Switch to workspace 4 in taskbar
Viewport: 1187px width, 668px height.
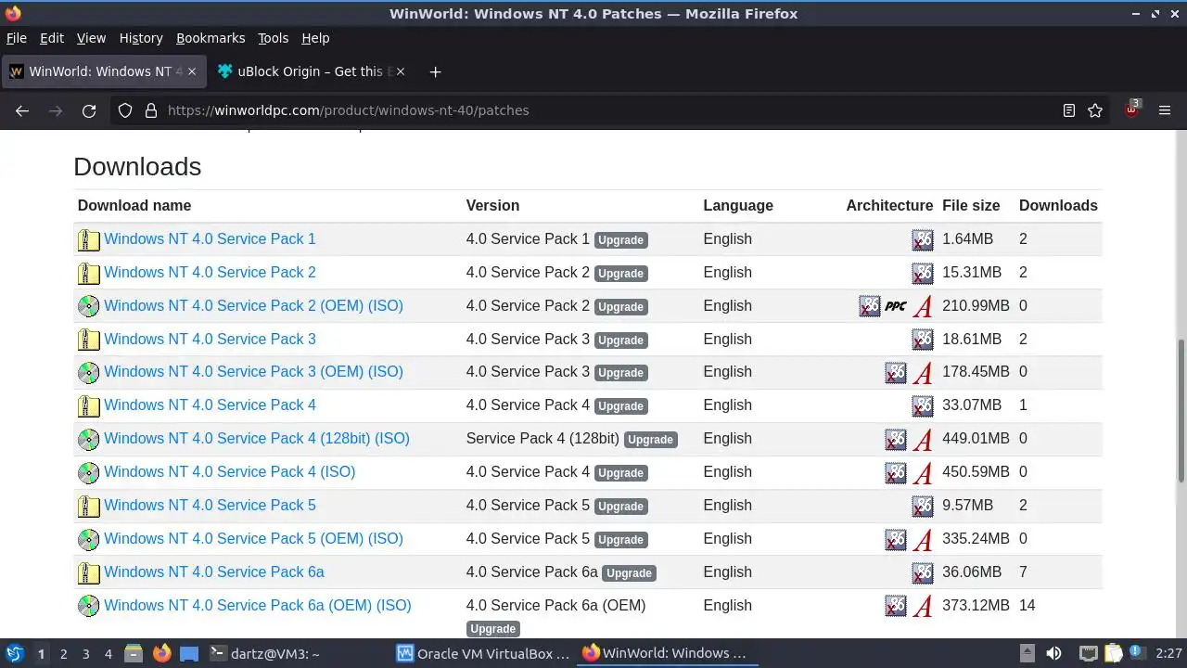click(x=108, y=654)
